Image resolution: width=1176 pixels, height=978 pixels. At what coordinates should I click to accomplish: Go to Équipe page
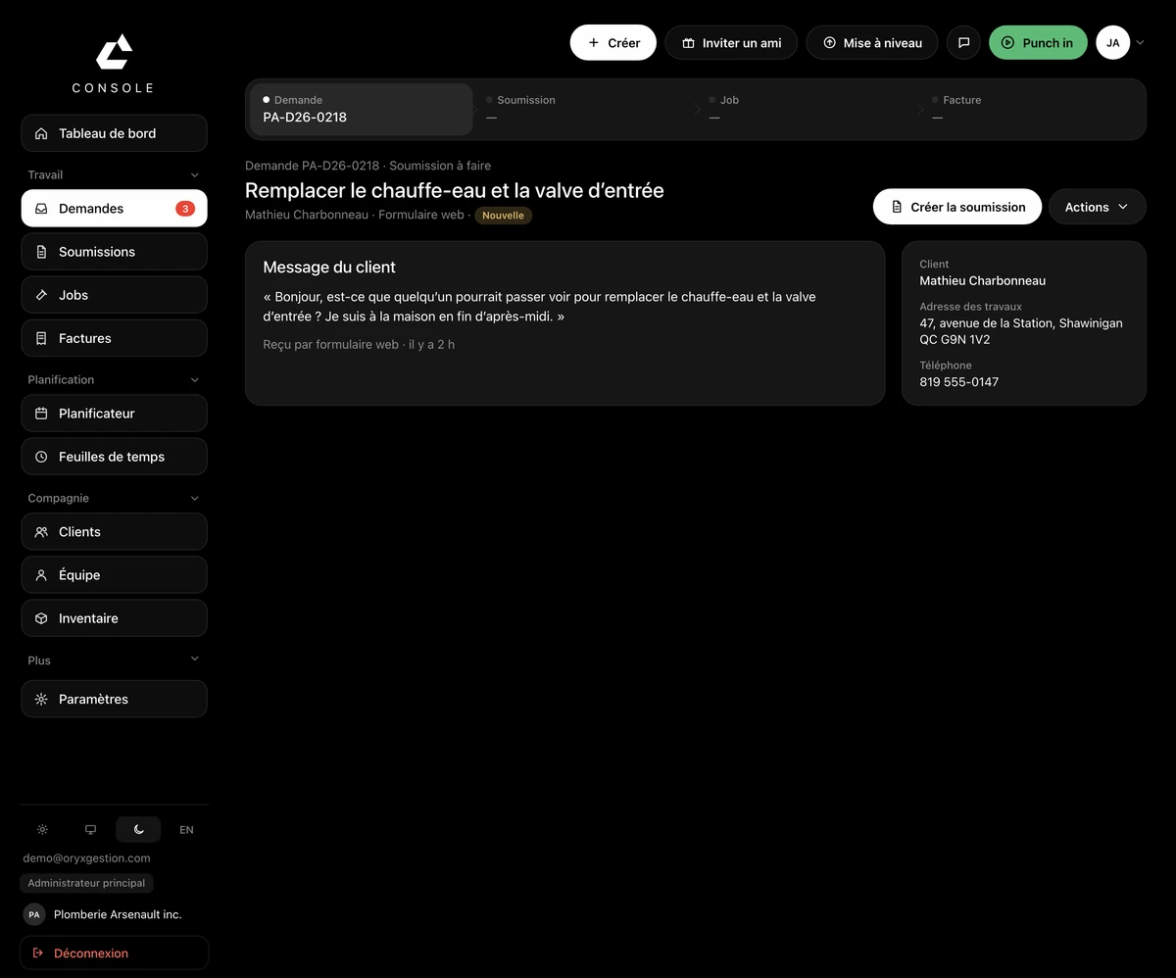pyautogui.click(x=114, y=575)
